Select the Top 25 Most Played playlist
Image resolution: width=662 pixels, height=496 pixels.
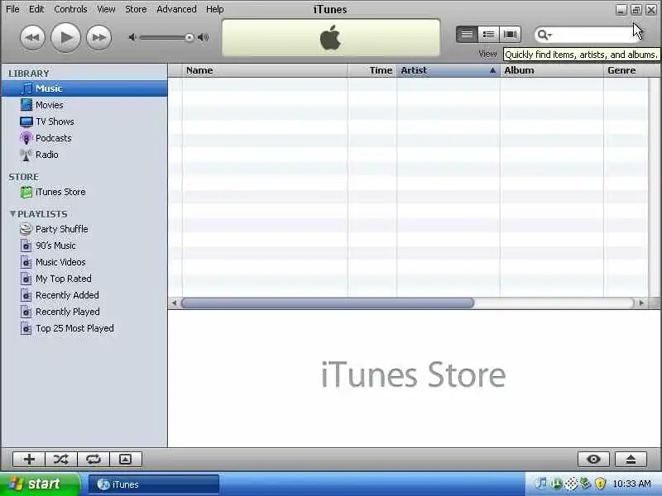click(x=74, y=328)
